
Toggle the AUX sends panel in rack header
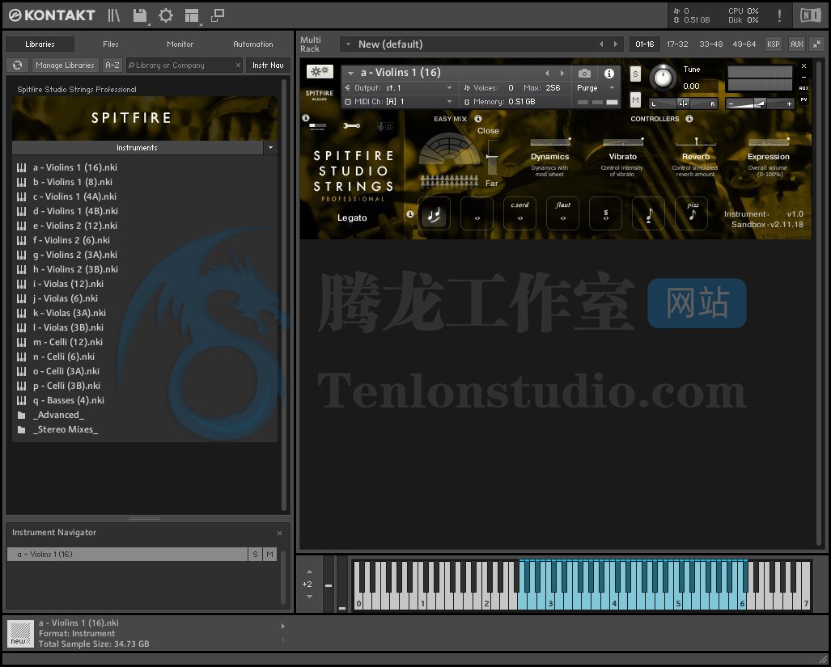click(797, 44)
